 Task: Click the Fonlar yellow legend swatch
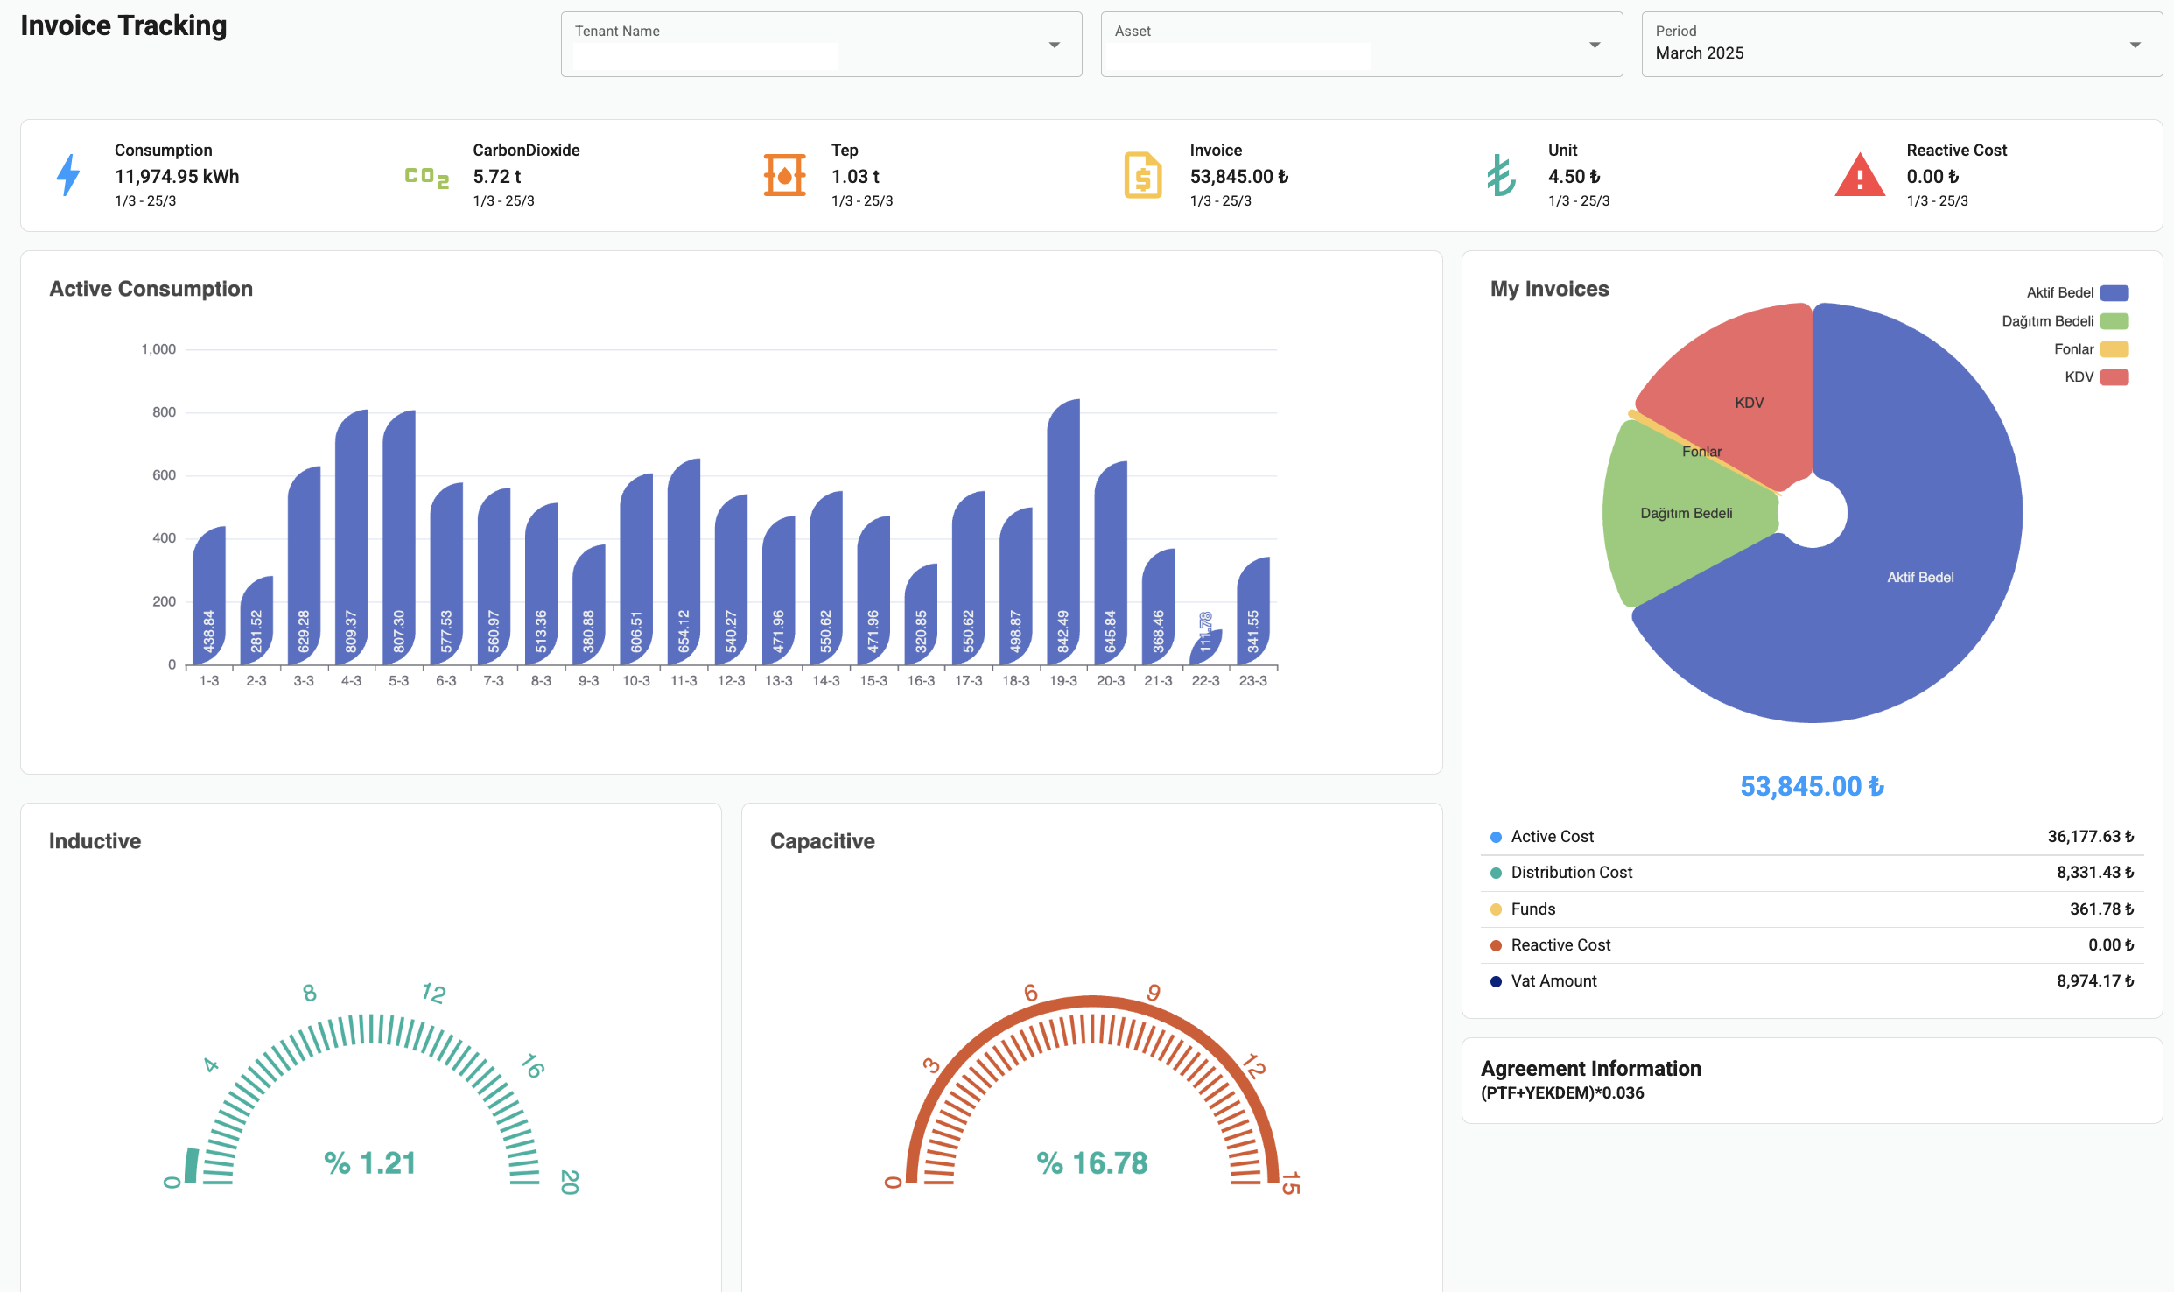2114,349
